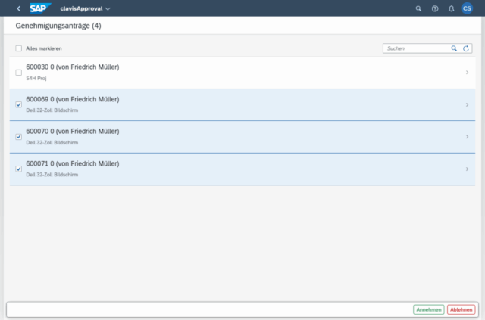Click the SAP logo

click(x=40, y=8)
